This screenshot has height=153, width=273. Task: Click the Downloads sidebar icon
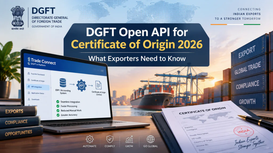tap(29, 99)
